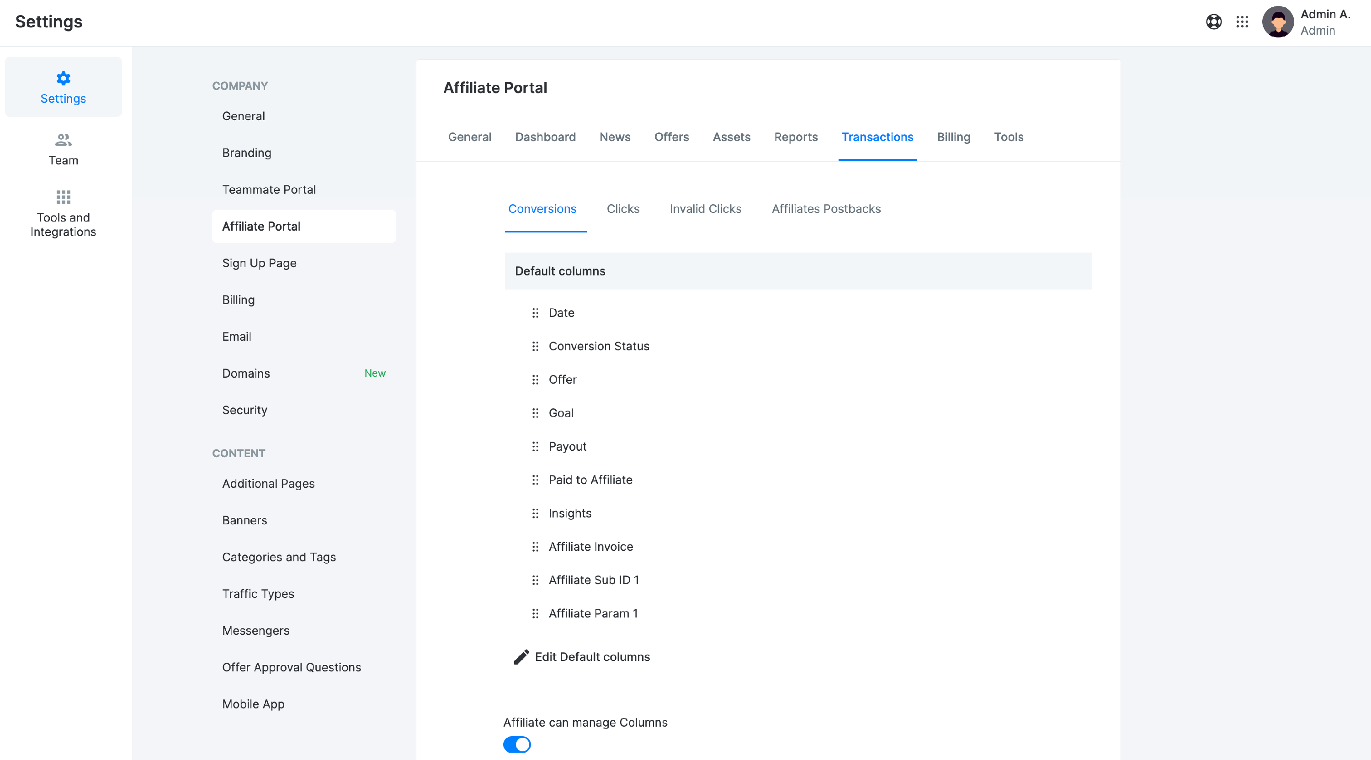Image resolution: width=1371 pixels, height=760 pixels.
Task: Switch to the Offers tab
Action: point(671,137)
